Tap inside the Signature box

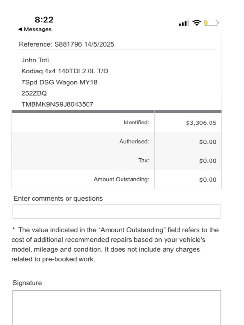click(117, 308)
